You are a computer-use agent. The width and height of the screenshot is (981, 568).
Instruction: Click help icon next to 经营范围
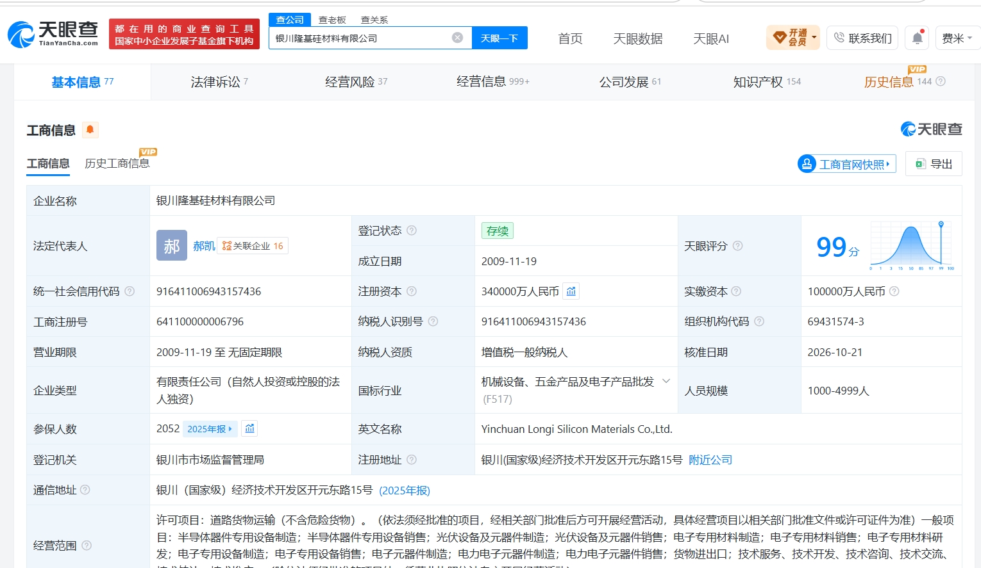click(x=87, y=546)
